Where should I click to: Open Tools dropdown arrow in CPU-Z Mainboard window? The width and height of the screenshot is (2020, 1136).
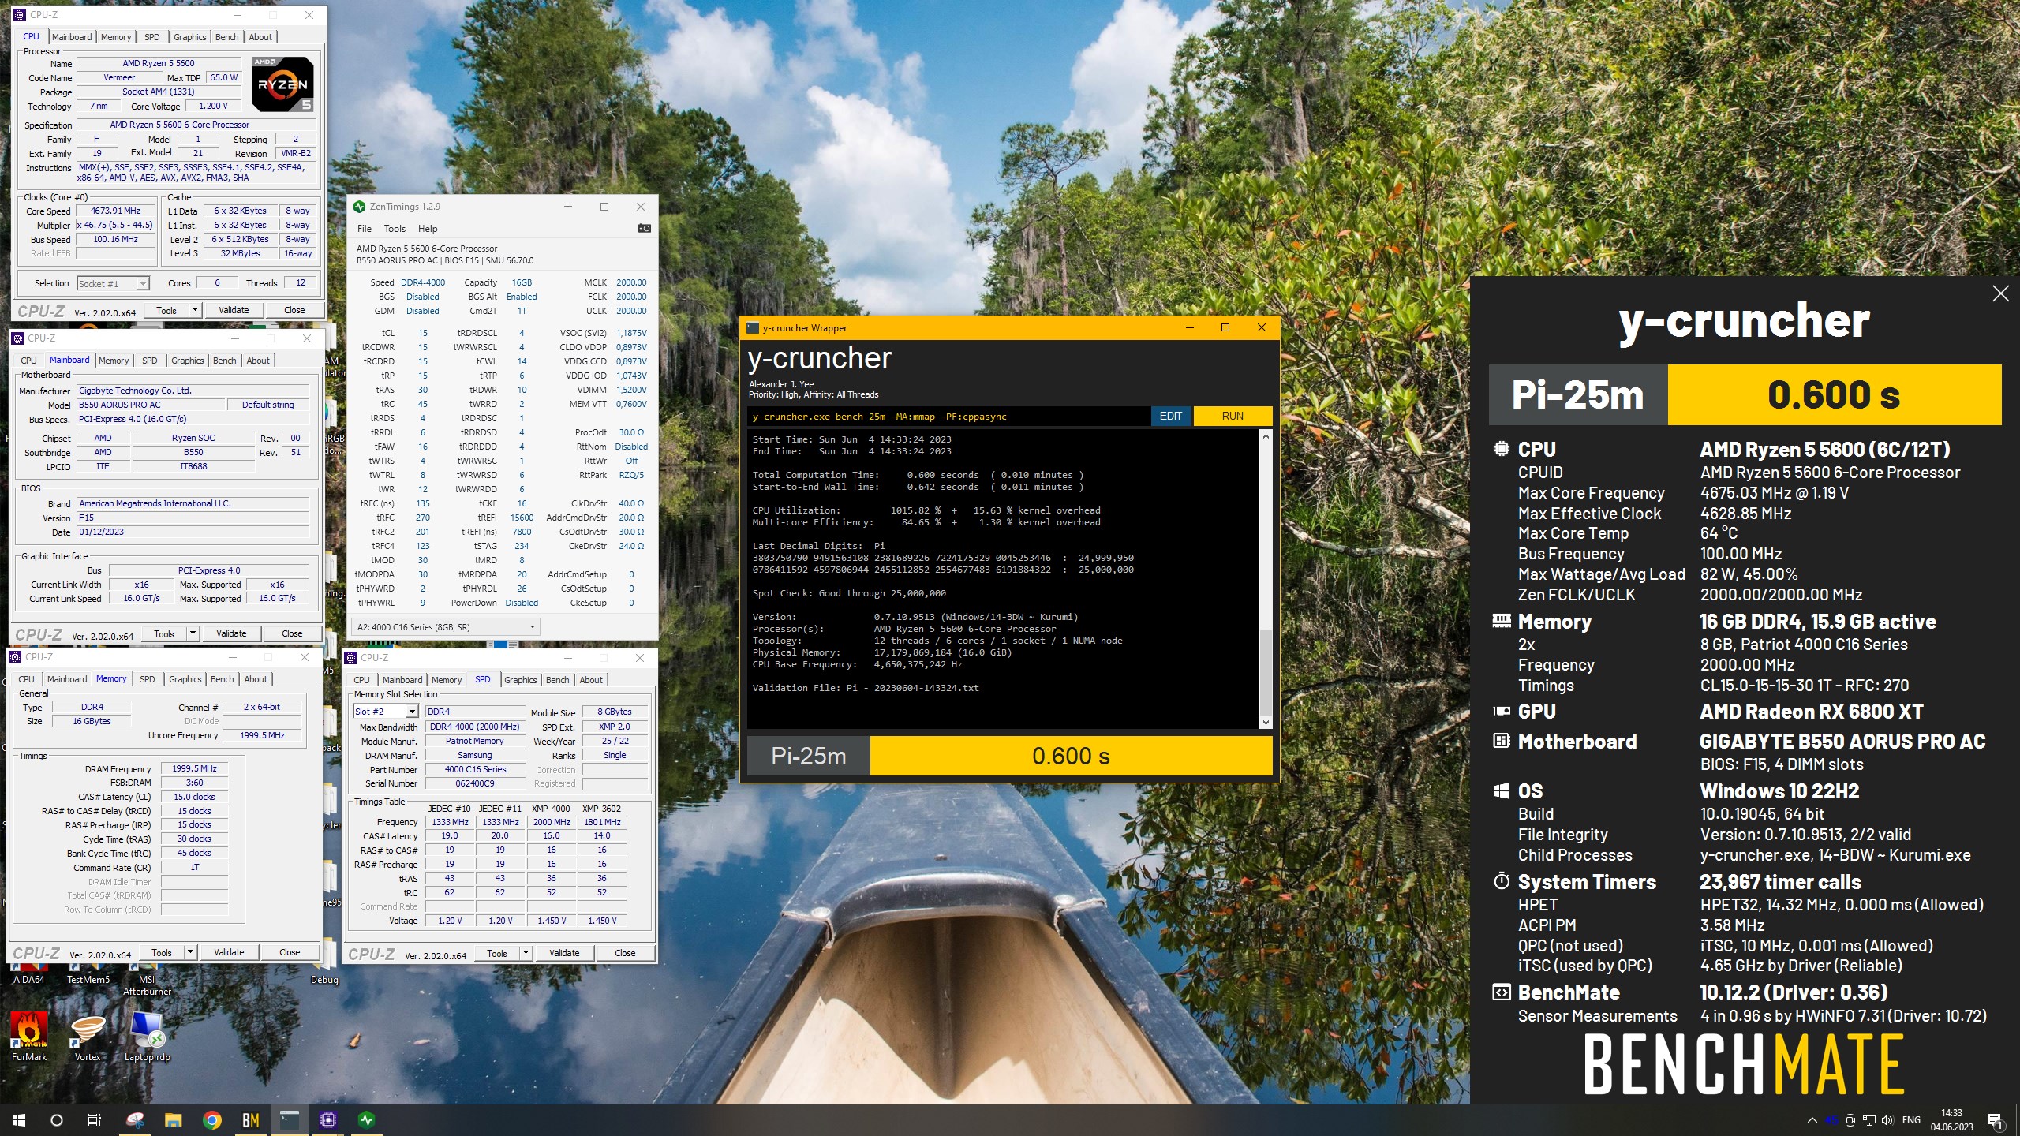point(193,633)
